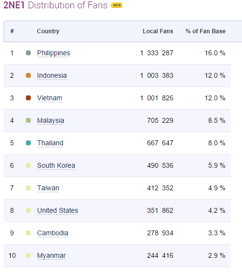Click Indonesia's 12.0 % fan base cell
This screenshot has width=242, height=272.
tap(215, 75)
